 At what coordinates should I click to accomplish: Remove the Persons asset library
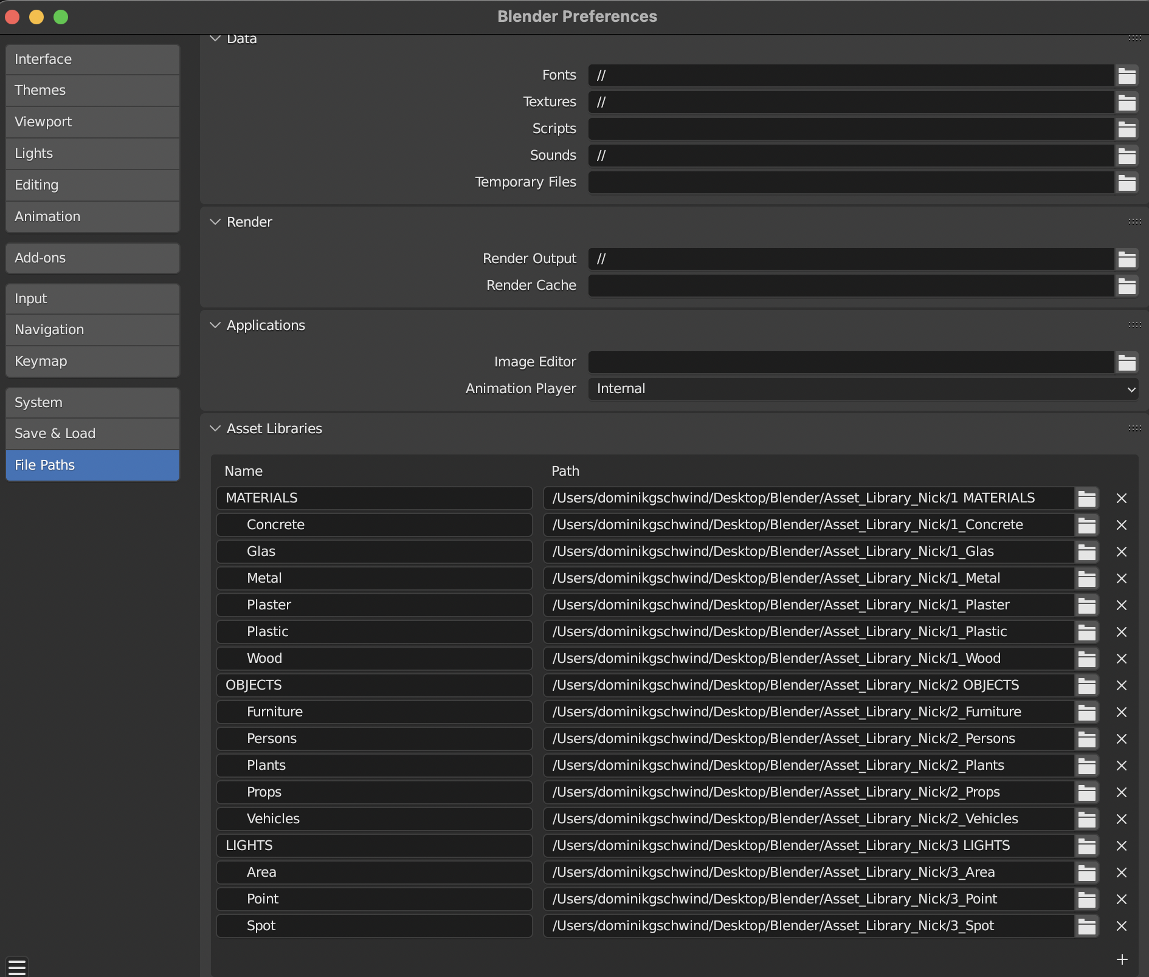pos(1122,739)
